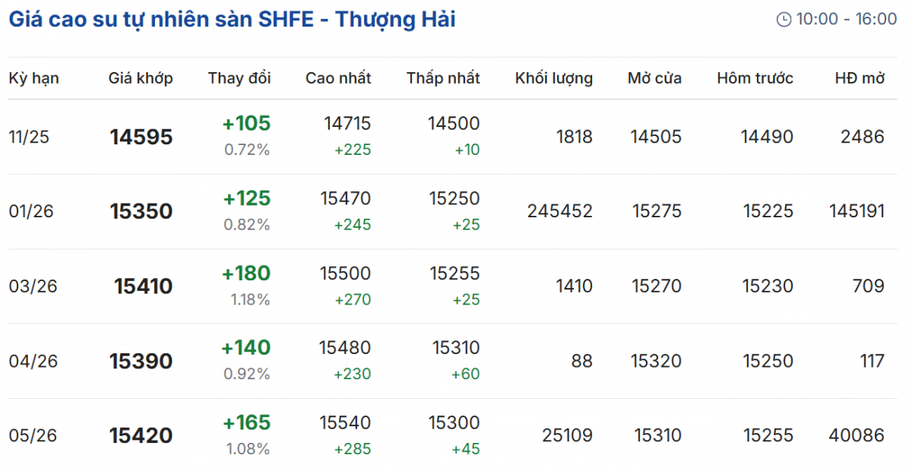This screenshot has width=912, height=471.
Task: Click the SHFE rubber price title
Action: tap(232, 20)
